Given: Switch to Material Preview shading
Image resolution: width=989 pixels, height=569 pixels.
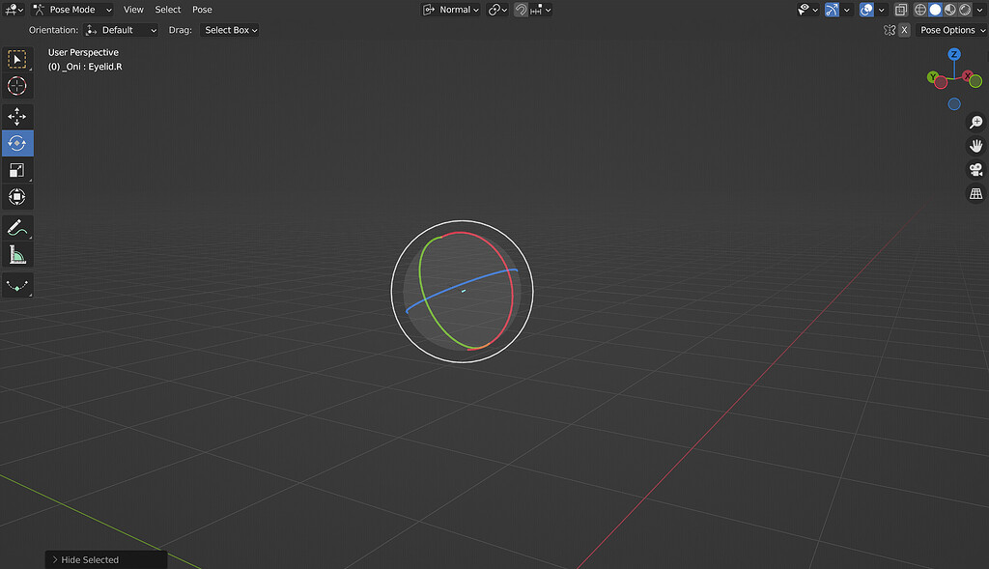Looking at the screenshot, I should [x=950, y=10].
